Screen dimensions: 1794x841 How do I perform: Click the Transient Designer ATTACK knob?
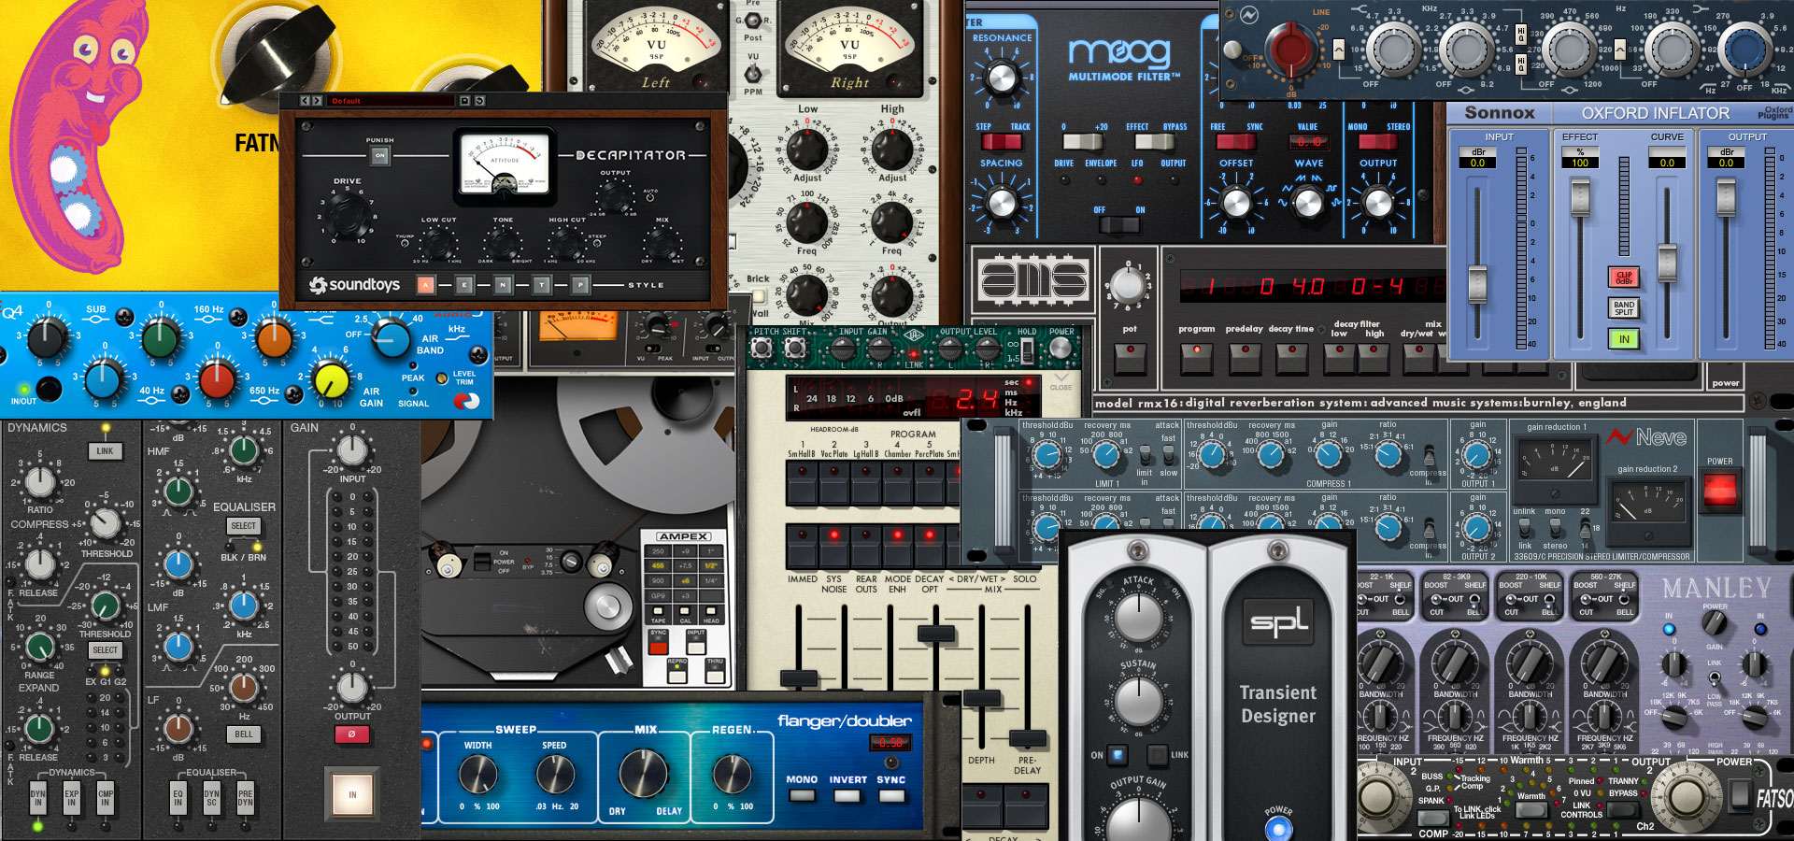1138,616
